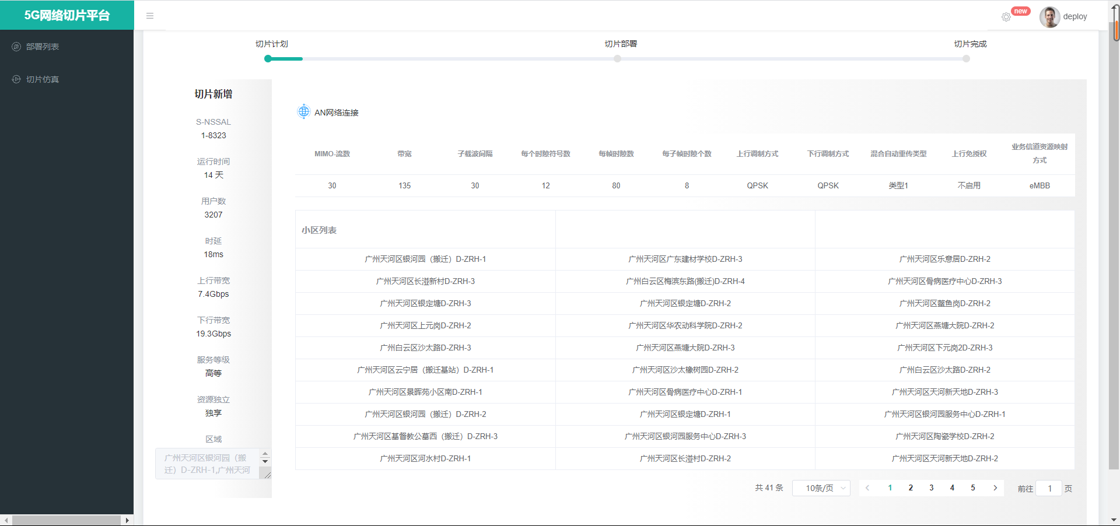Click the 不启用 cell value

point(969,185)
